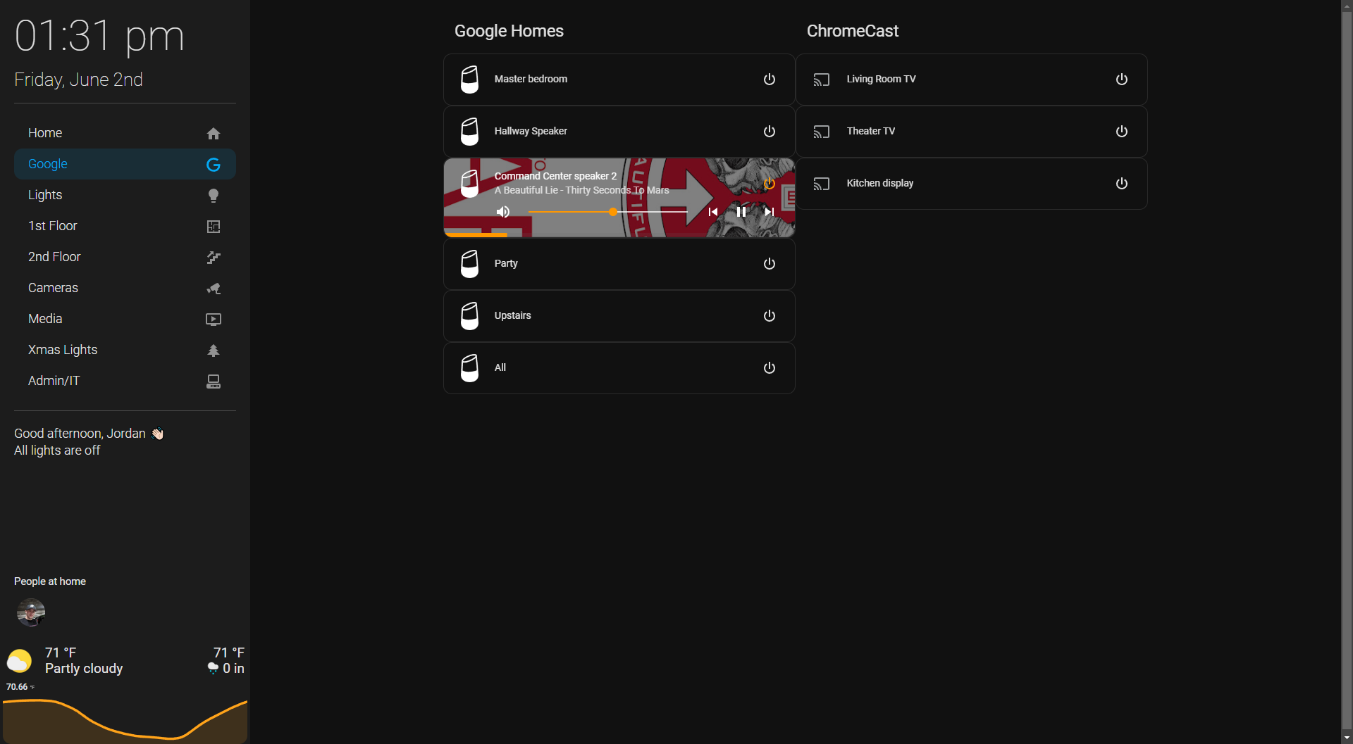Turn on the Party speaker group
This screenshot has height=744, width=1353.
tap(769, 263)
